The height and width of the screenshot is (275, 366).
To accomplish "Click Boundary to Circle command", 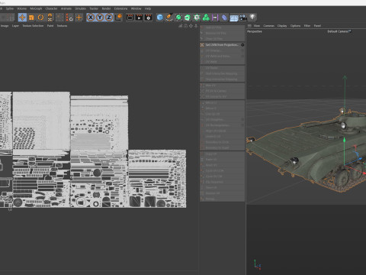I will (x=222, y=142).
